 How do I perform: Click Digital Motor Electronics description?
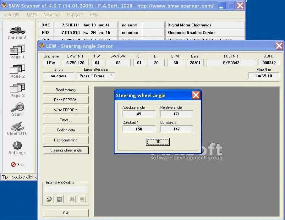tap(205, 25)
